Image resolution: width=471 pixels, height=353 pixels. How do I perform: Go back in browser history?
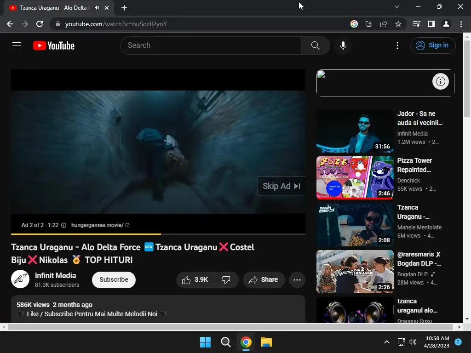[x=10, y=24]
